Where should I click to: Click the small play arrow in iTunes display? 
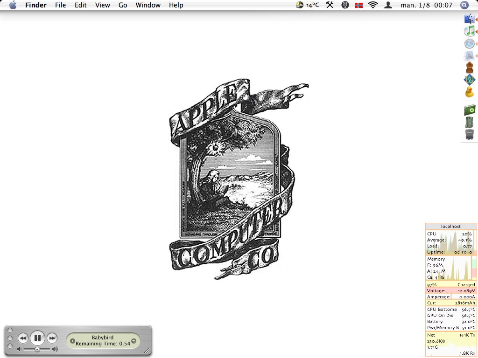point(72,341)
